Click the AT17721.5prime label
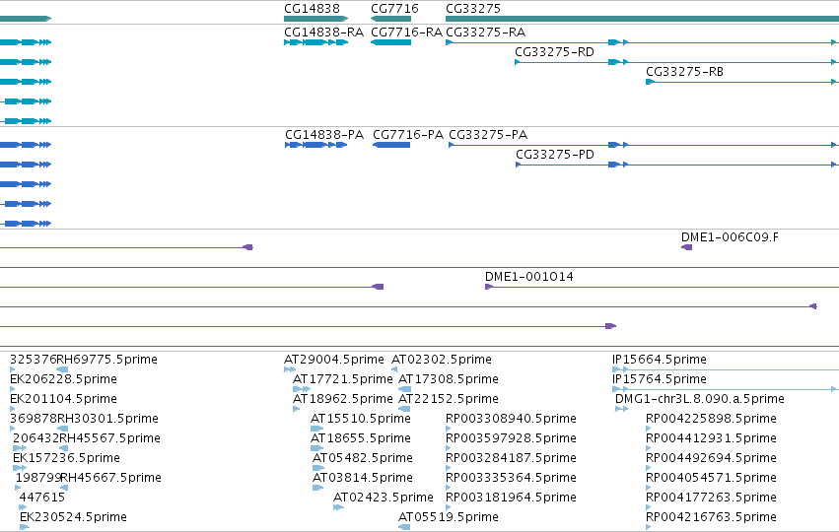 (342, 379)
